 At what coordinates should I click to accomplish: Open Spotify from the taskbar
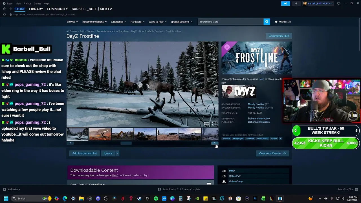coord(156,198)
